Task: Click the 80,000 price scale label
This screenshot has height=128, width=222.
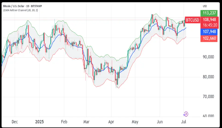Action: pos(208,77)
